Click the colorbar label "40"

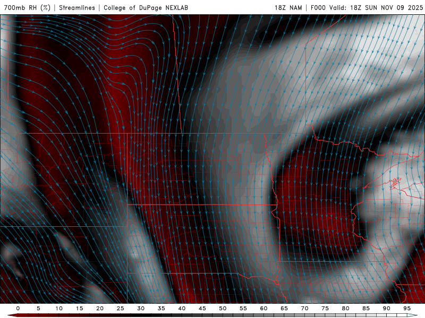(x=182, y=308)
